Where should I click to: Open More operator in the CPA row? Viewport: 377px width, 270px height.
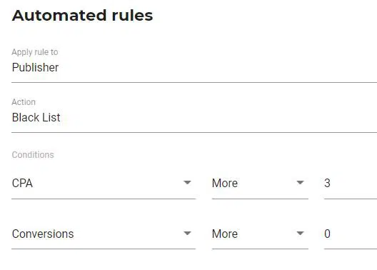pos(260,183)
